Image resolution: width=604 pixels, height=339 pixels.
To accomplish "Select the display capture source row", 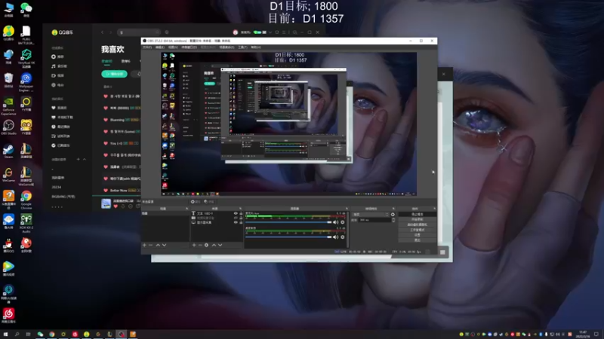I will 217,222.
